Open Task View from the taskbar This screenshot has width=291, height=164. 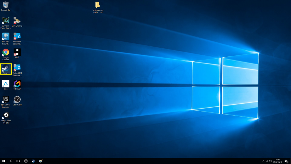(18, 161)
